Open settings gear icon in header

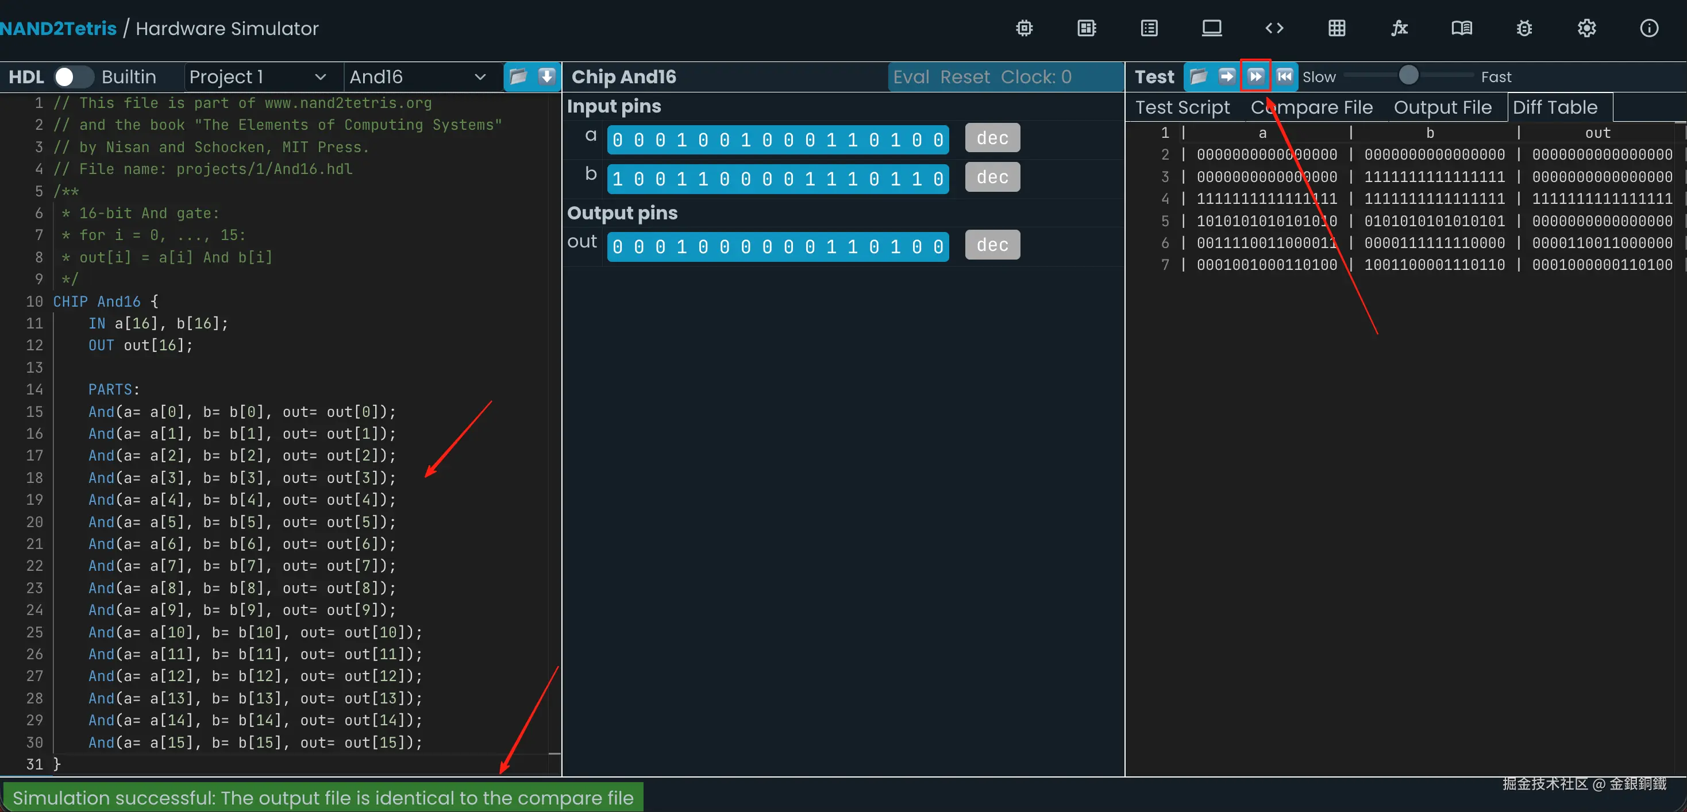(x=1586, y=28)
